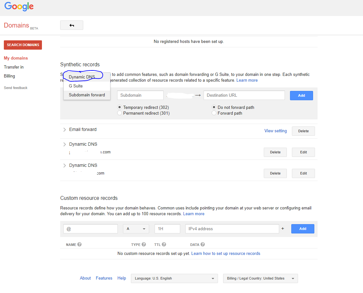Open Billing / Legal Country dropdown

point(261,278)
